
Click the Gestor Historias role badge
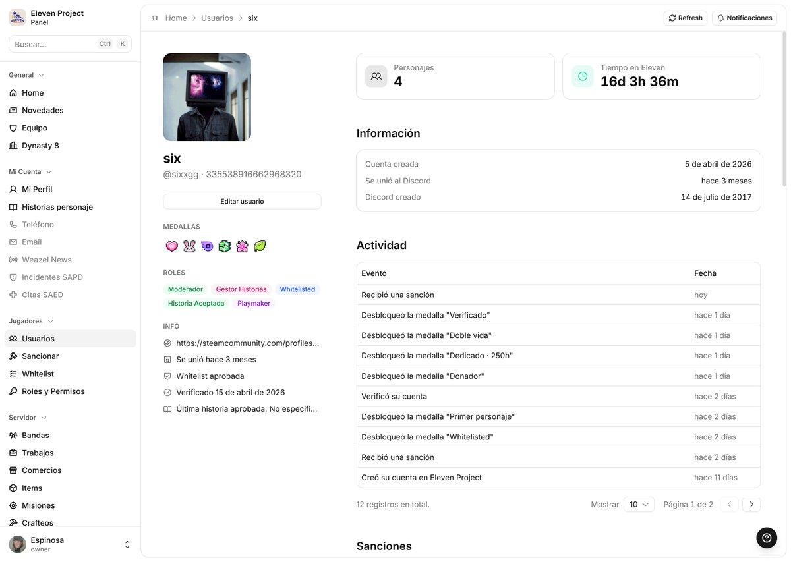pos(241,289)
